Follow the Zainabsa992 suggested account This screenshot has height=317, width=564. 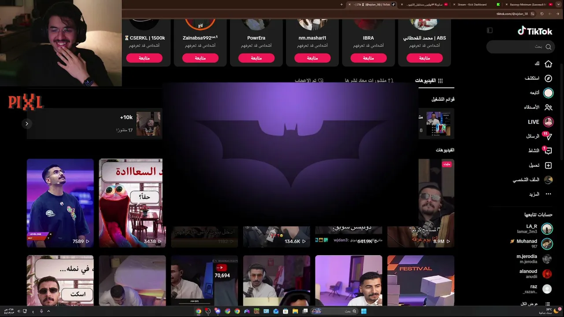point(200,58)
